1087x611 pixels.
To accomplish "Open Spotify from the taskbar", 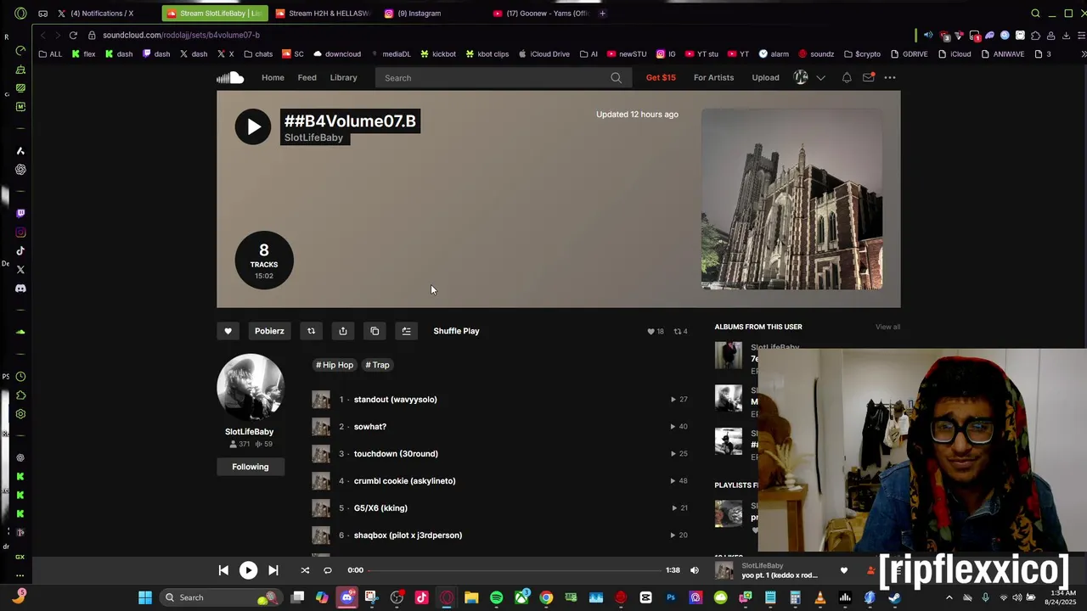I will 497,597.
